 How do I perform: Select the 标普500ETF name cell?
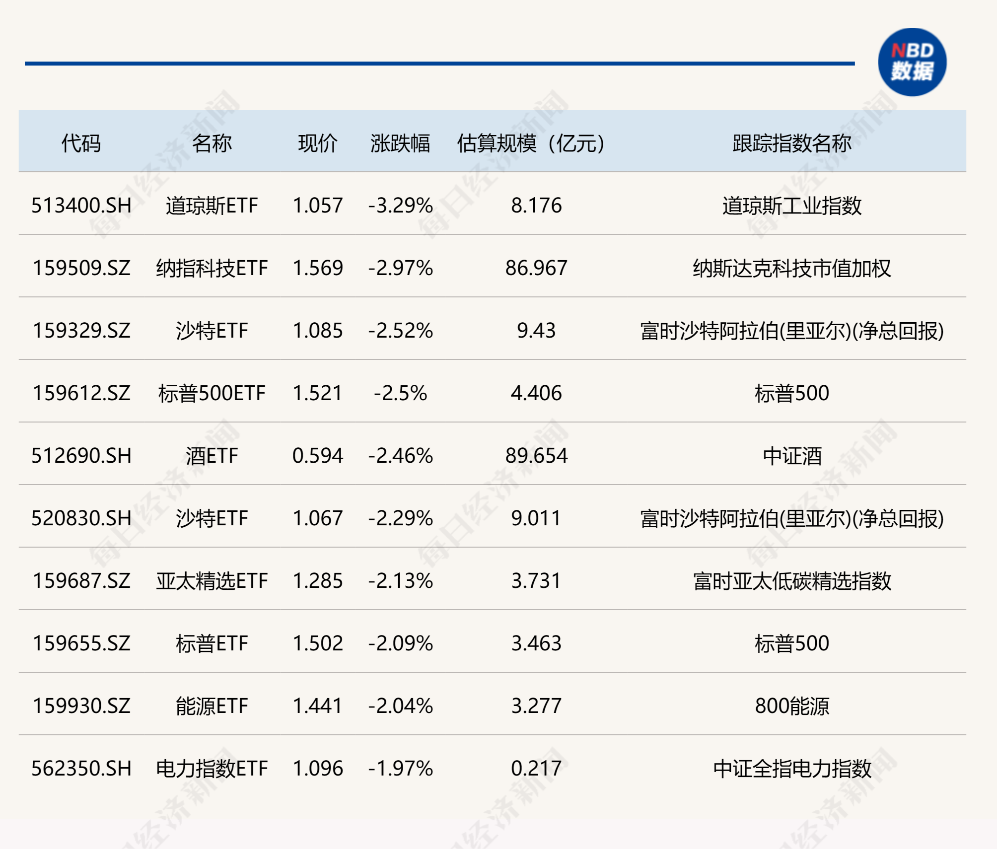click(212, 393)
